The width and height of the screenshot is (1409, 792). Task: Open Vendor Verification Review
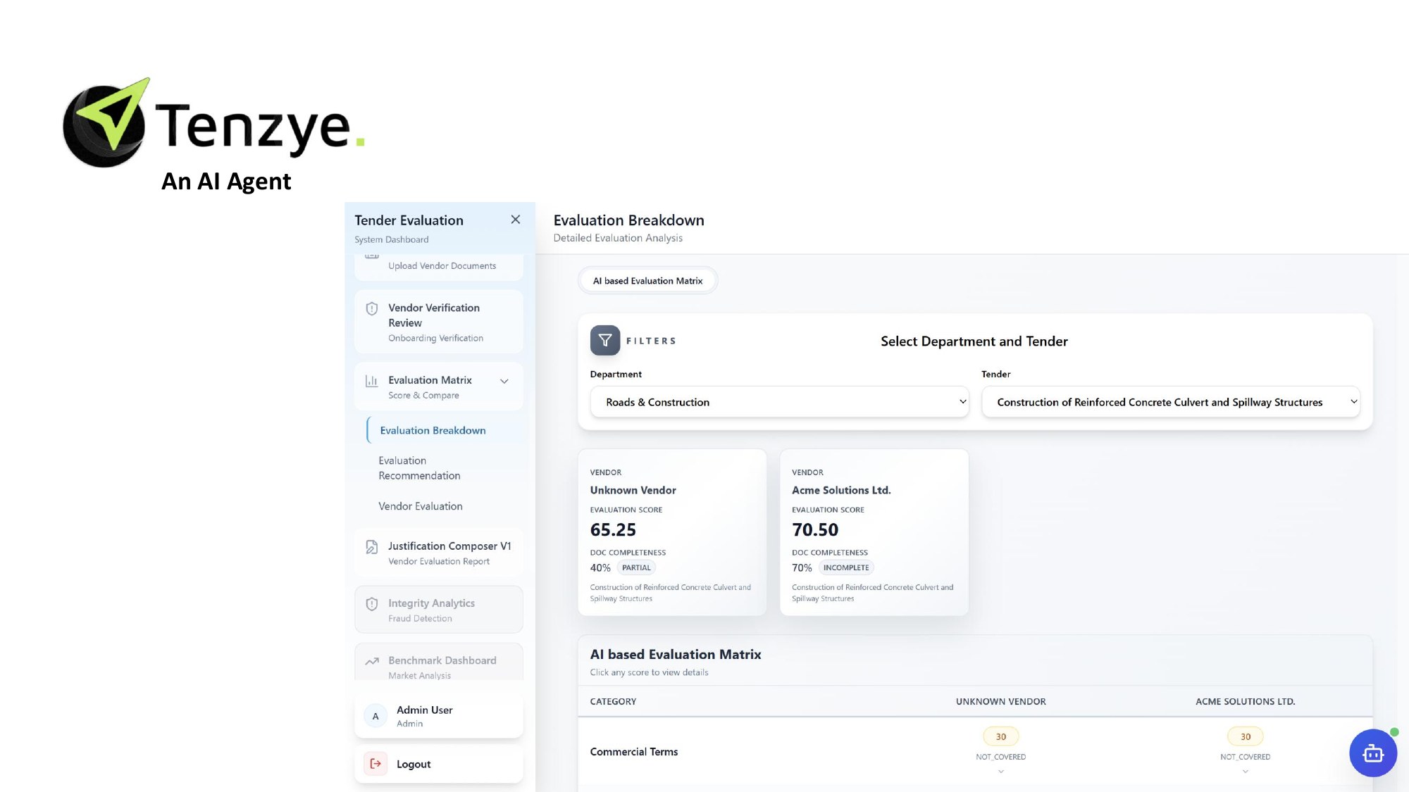click(x=439, y=322)
